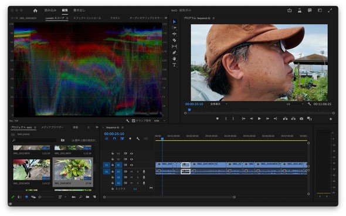Play the sequence in Program Monitor
346x216 pixels.
[259, 119]
